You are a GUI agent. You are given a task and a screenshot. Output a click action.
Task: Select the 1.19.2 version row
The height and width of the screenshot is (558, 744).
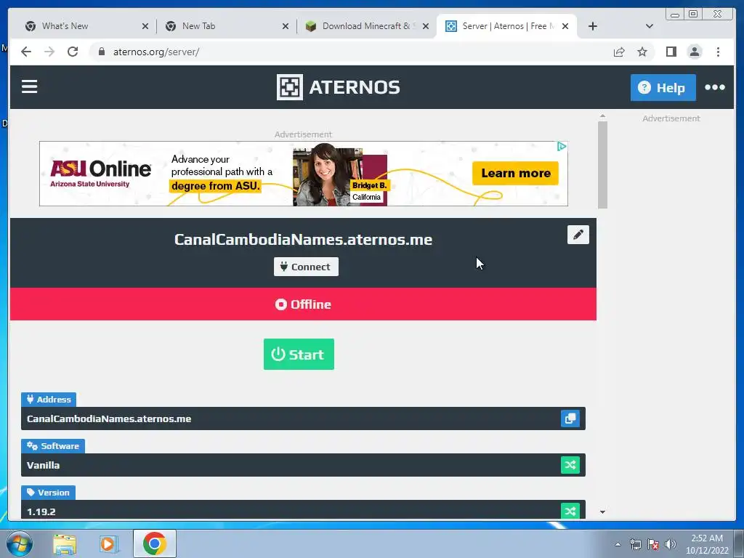click(x=303, y=509)
